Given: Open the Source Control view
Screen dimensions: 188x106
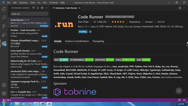Looking at the screenshot, I should [x=4, y=26].
